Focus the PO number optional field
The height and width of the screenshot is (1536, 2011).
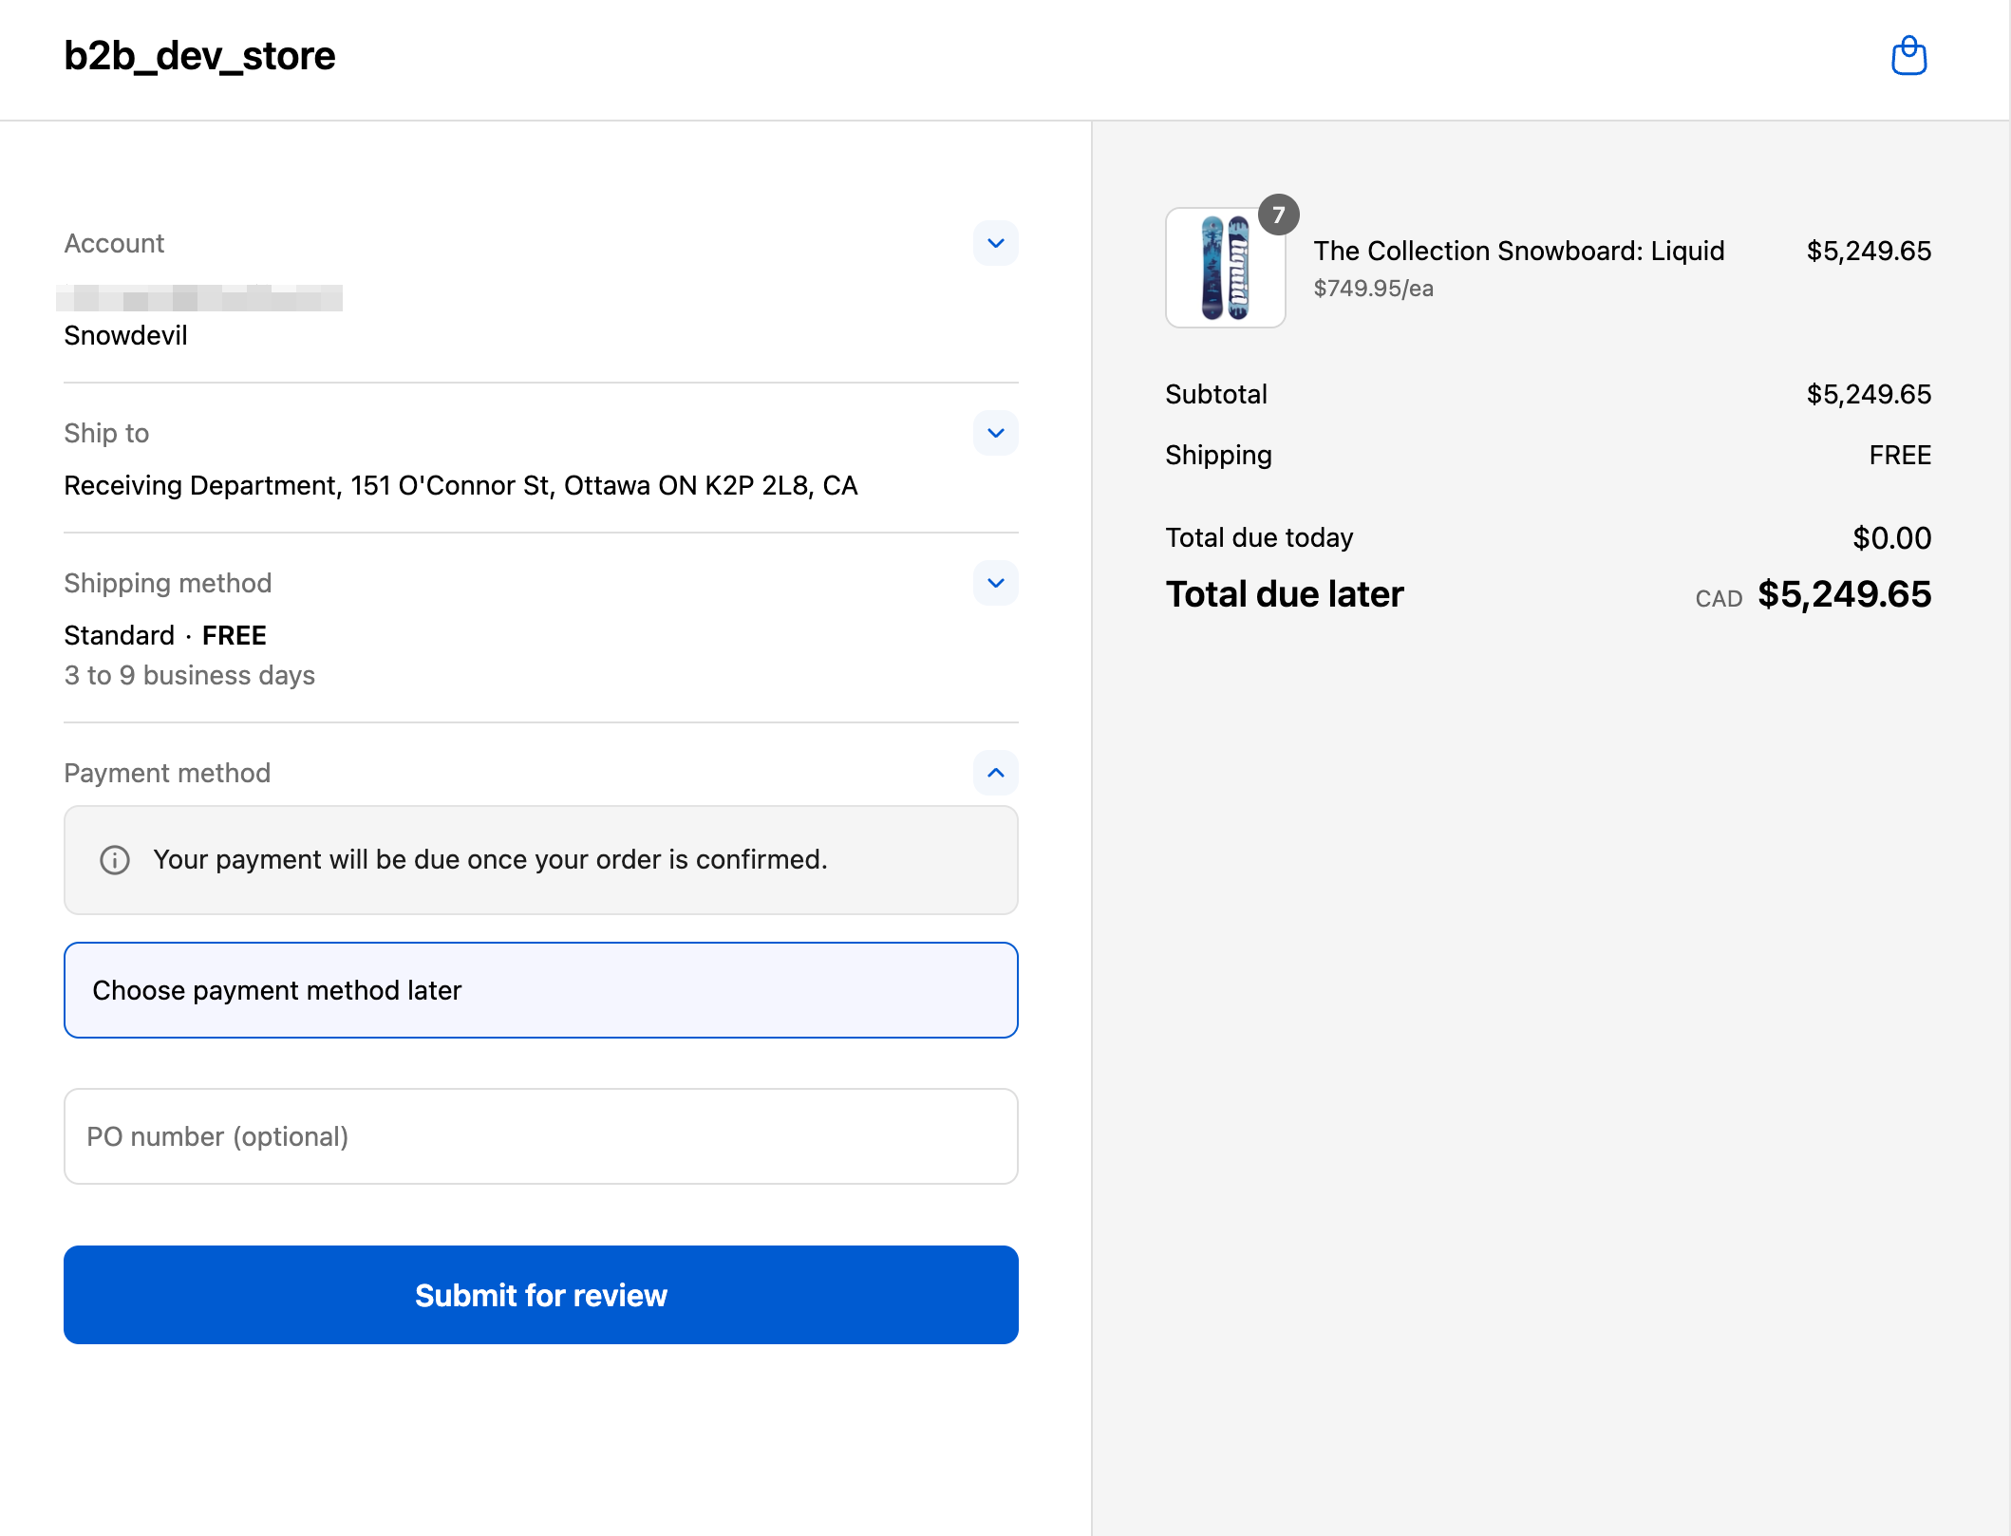click(x=541, y=1136)
